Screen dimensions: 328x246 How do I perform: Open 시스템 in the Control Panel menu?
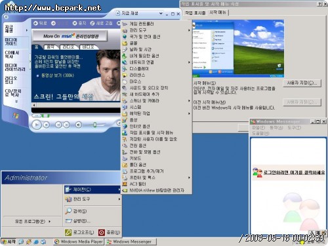click(x=157, y=107)
